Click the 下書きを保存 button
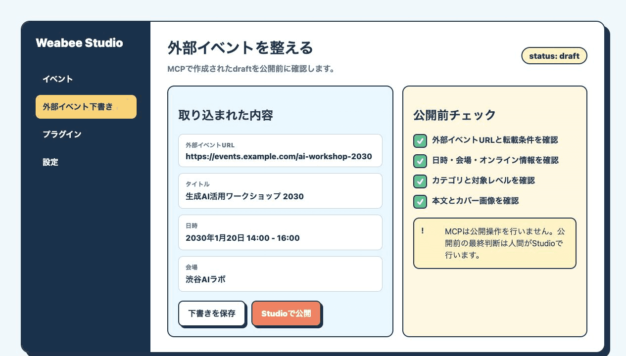The width and height of the screenshot is (626, 356). pyautogui.click(x=212, y=313)
